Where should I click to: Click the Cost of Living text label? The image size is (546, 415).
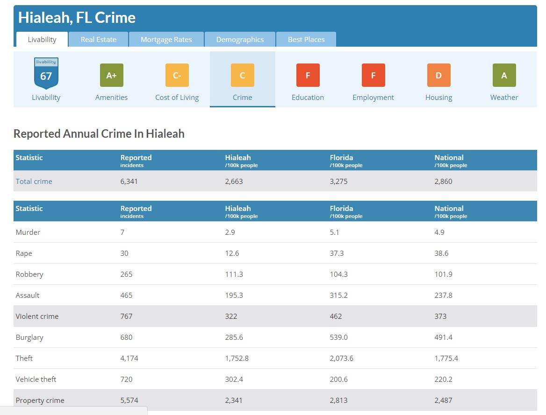[177, 98]
